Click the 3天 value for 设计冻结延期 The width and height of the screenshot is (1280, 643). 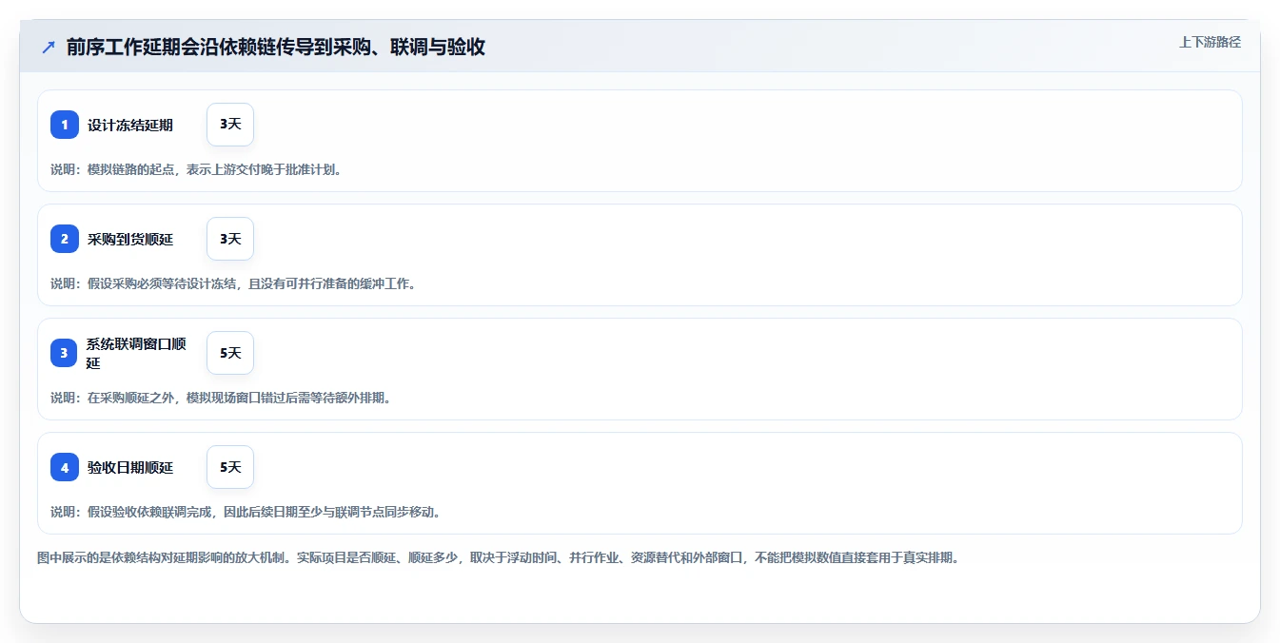tap(230, 125)
